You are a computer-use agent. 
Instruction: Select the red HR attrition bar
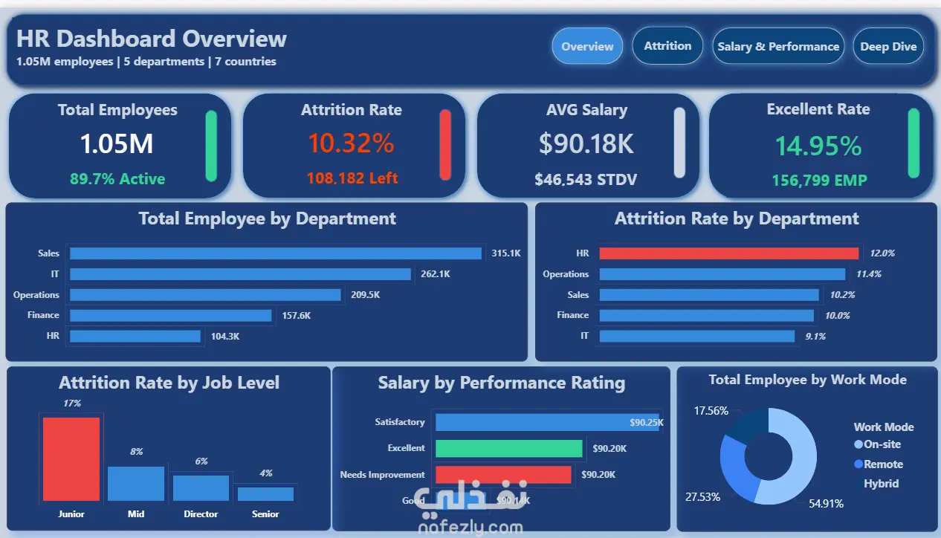(x=729, y=253)
